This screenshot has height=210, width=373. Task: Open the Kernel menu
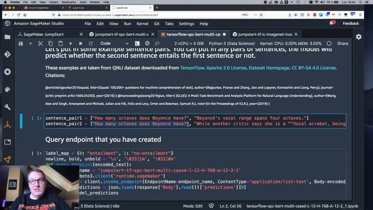(142, 23)
